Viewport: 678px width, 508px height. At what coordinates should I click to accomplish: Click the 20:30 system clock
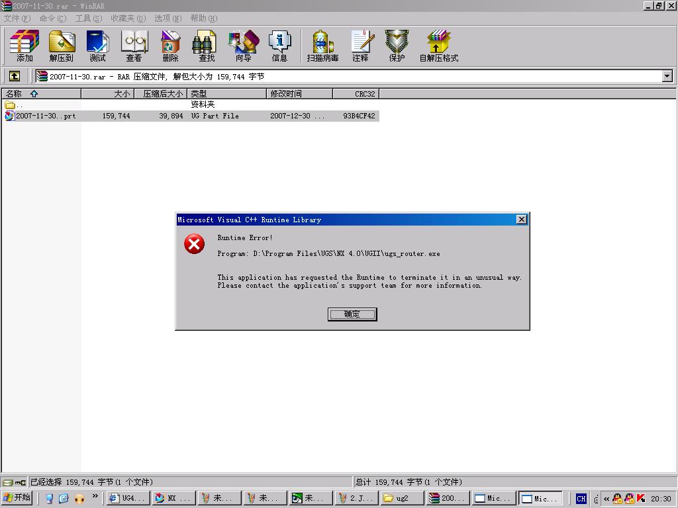click(x=661, y=499)
